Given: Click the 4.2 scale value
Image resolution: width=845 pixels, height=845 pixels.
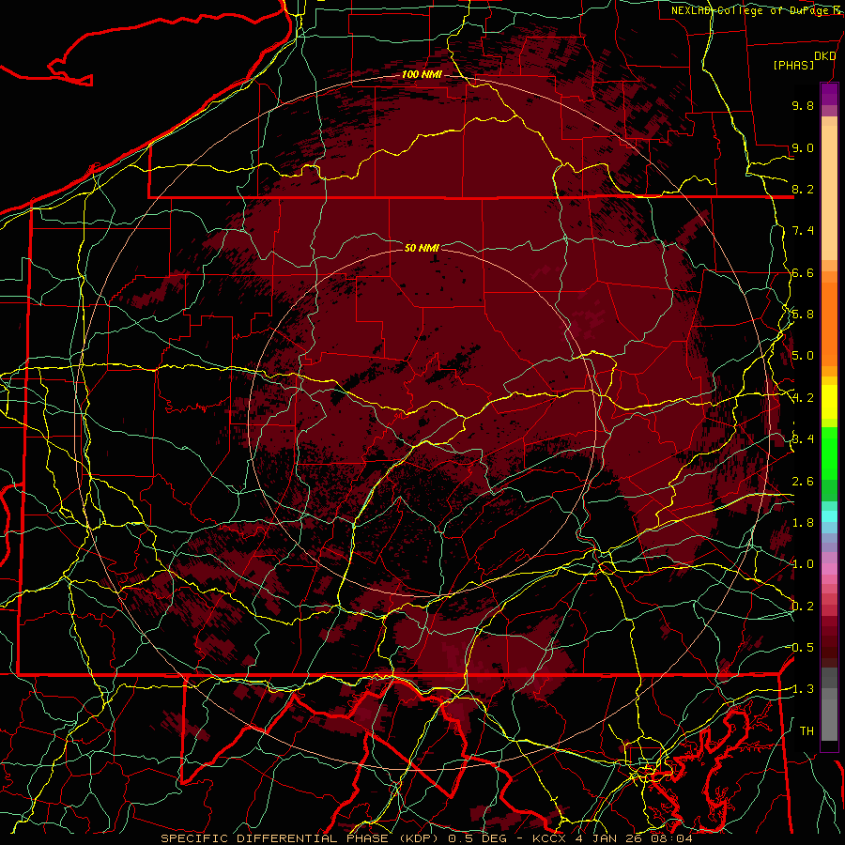Looking at the screenshot, I should point(803,398).
